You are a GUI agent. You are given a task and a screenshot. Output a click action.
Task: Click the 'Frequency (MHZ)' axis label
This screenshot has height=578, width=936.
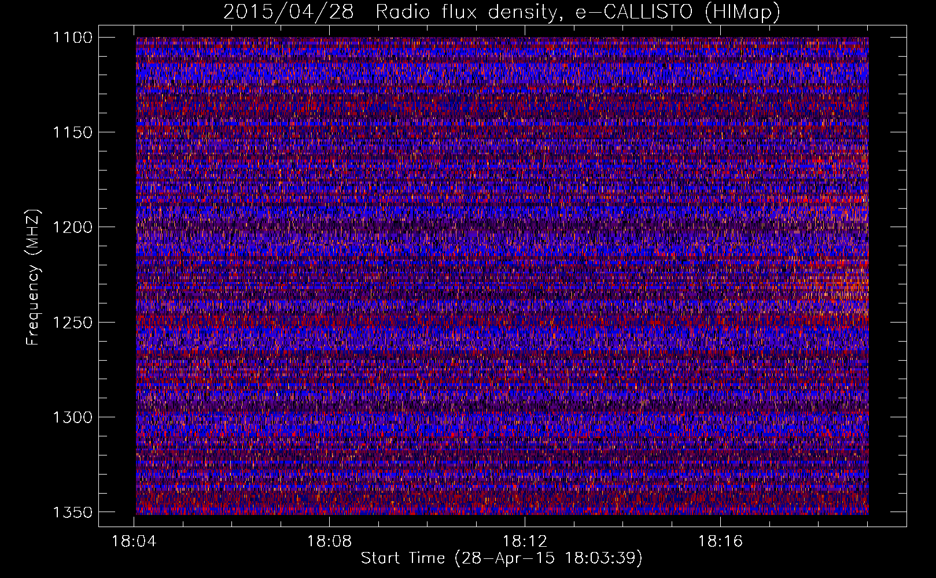pyautogui.click(x=33, y=277)
